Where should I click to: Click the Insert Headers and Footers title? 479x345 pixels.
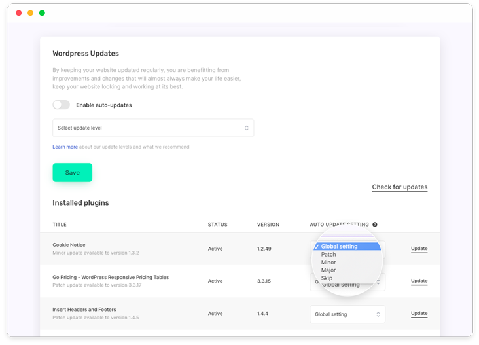pyautogui.click(x=84, y=310)
